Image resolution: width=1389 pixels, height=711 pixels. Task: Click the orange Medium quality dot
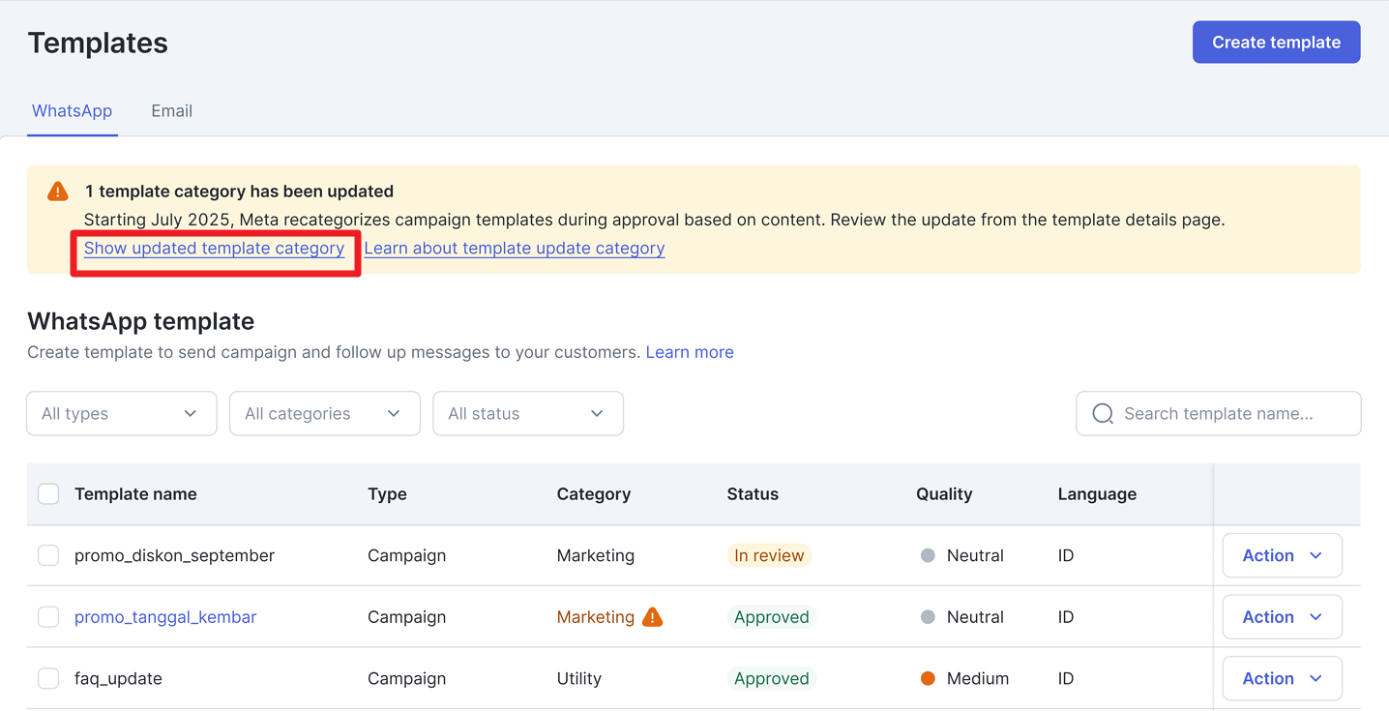pos(928,679)
